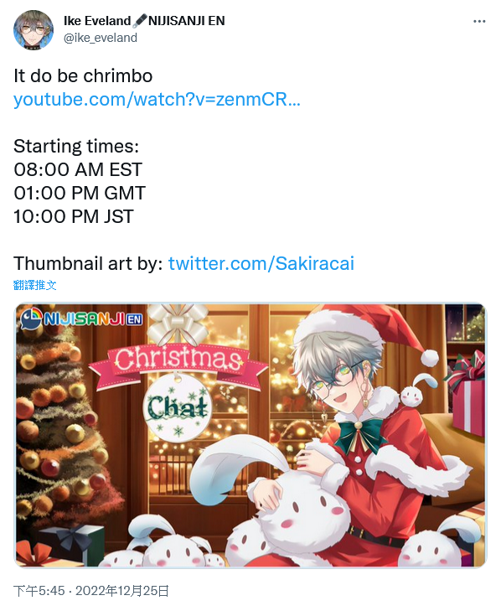Click the 翻譯推文 translate tweet link
Image resolution: width=501 pixels, height=611 pixels.
click(x=34, y=285)
